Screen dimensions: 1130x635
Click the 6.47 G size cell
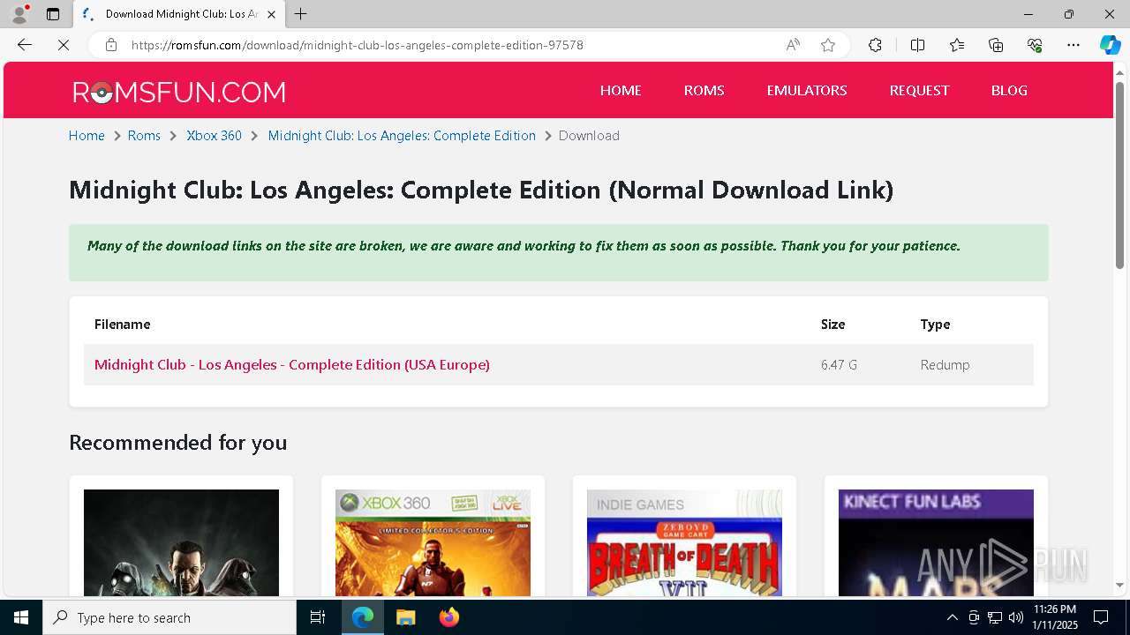click(x=839, y=364)
